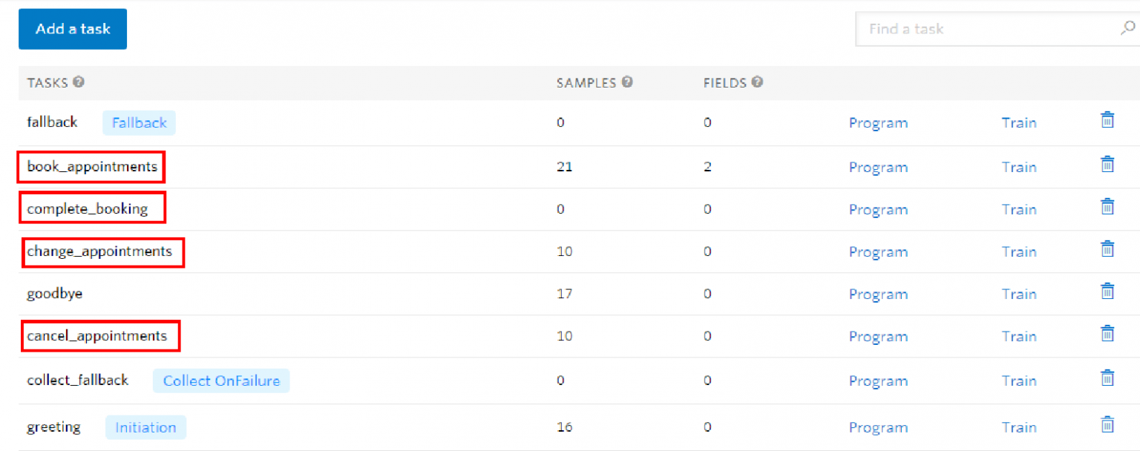Delete the greeting task via trash icon

coord(1107,424)
